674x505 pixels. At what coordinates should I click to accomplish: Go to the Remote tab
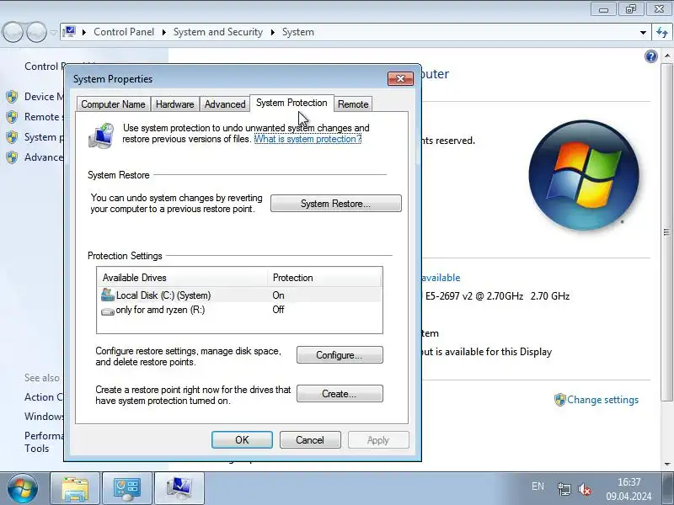(353, 104)
